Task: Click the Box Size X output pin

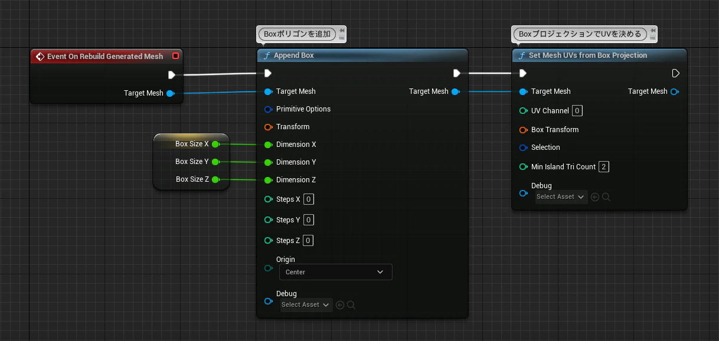Action: (x=215, y=144)
